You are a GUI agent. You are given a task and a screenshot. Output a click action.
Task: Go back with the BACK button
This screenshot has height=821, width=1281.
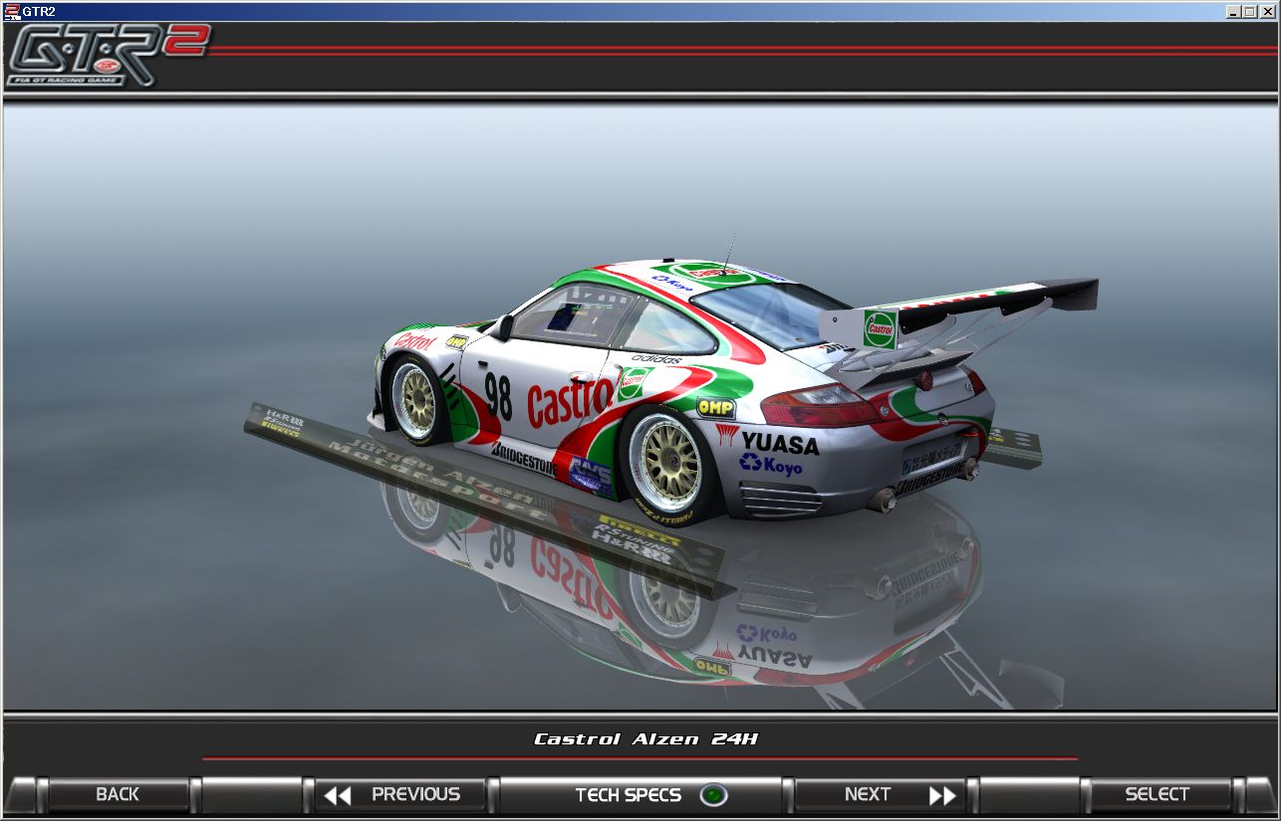point(118,794)
